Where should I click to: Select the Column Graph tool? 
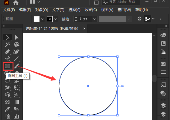(16, 116)
